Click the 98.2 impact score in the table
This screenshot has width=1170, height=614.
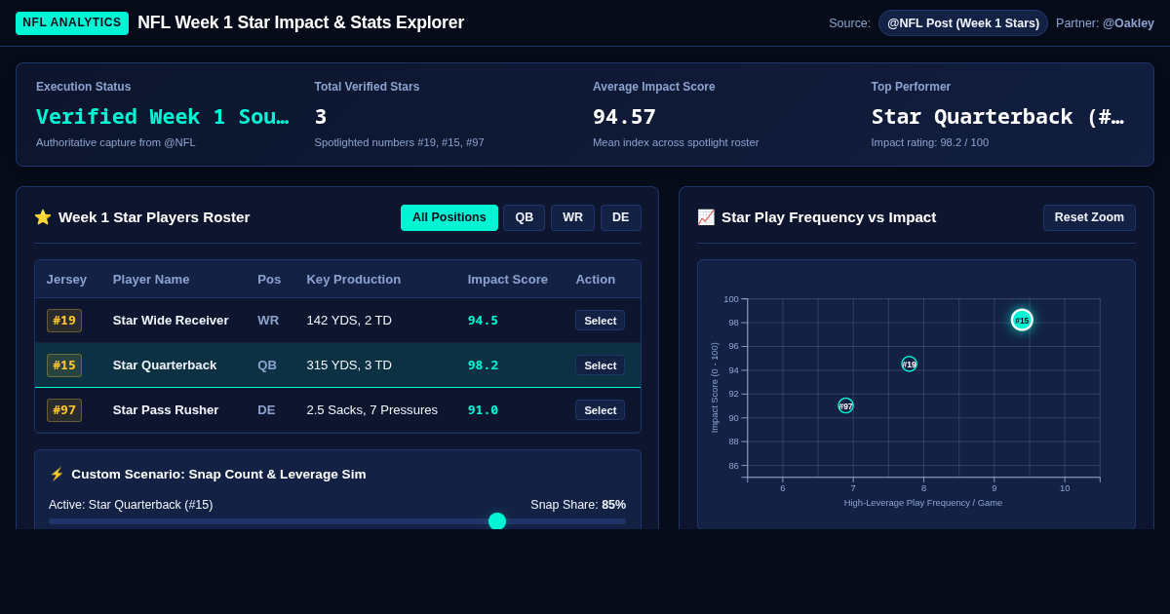tap(483, 365)
